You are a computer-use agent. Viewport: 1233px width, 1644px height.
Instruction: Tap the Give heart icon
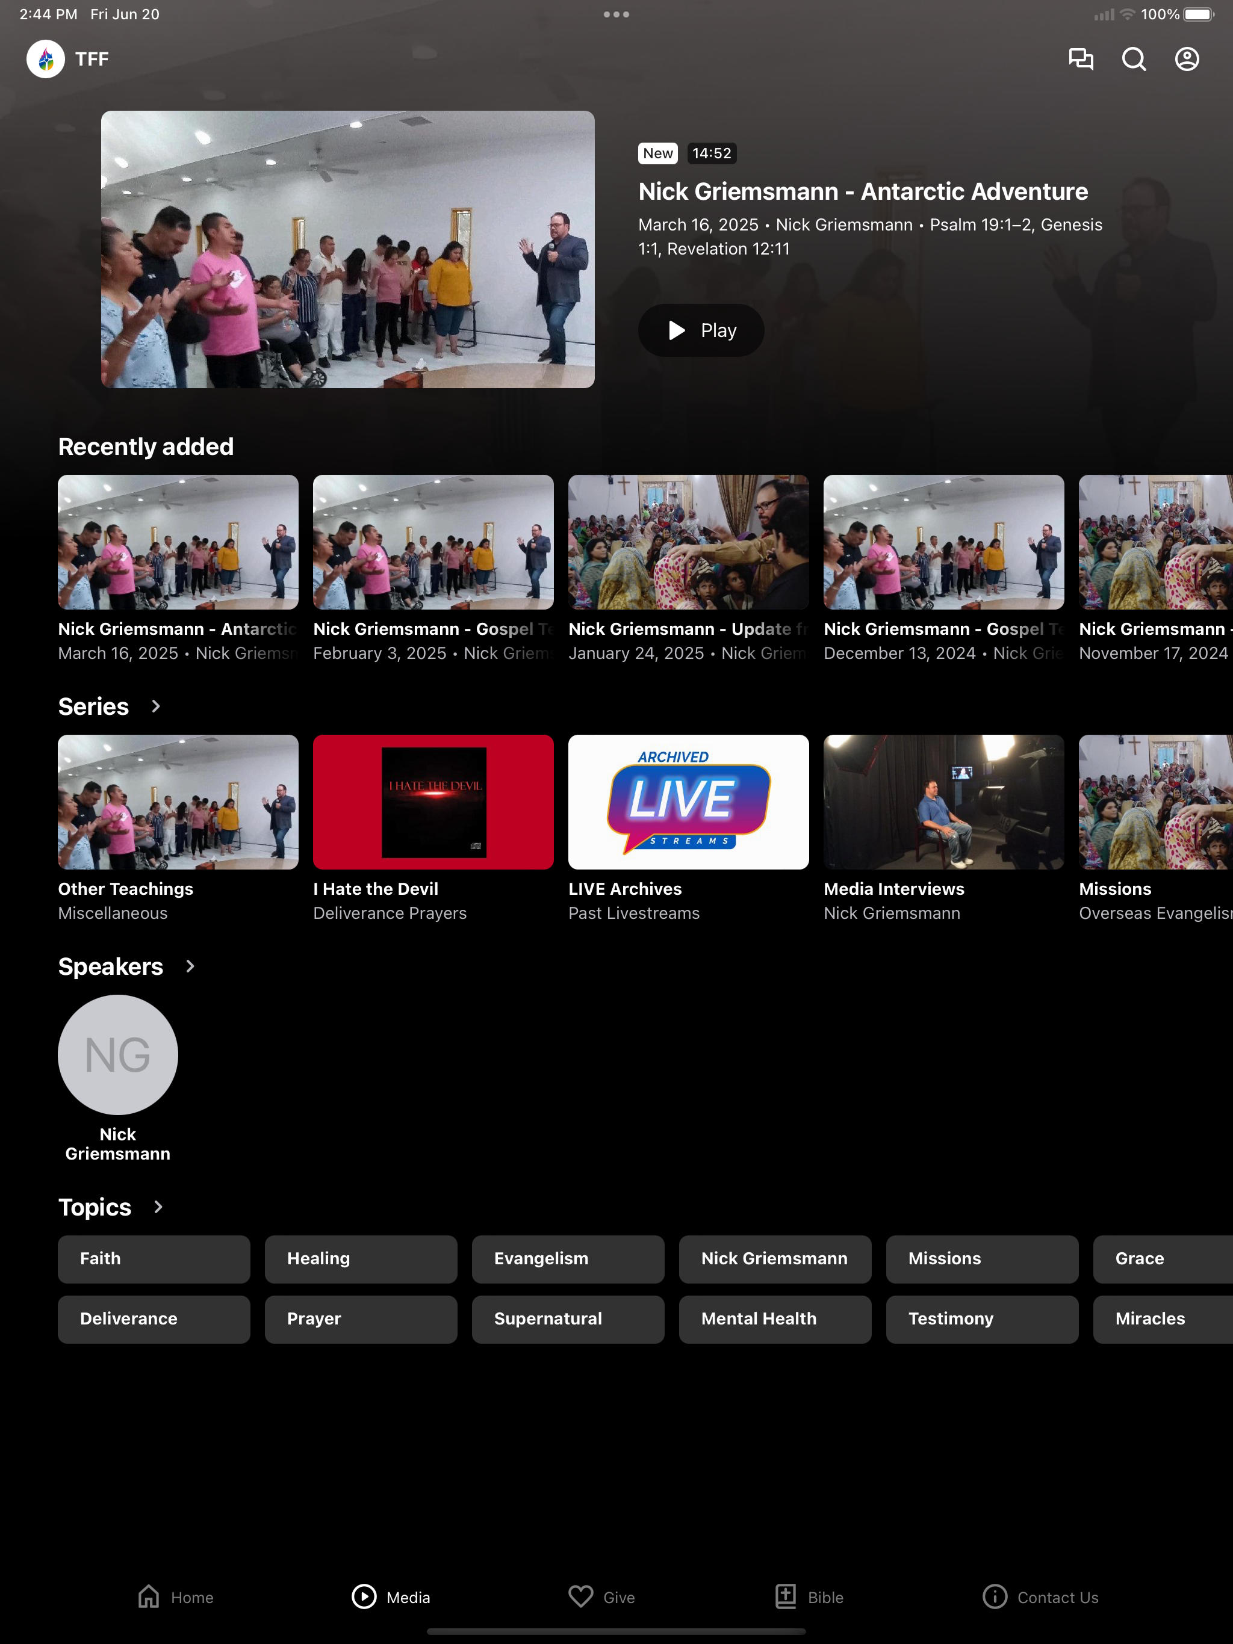click(x=581, y=1596)
